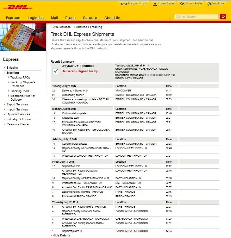
Task: Click 'Delivered - Signed for by' red status
Action: click(80, 71)
